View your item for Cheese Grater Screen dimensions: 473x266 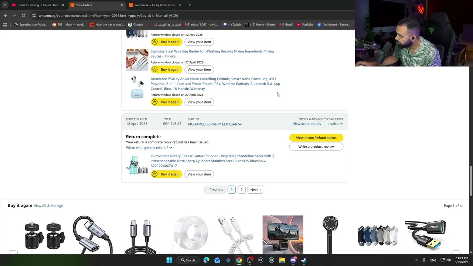[199, 174]
